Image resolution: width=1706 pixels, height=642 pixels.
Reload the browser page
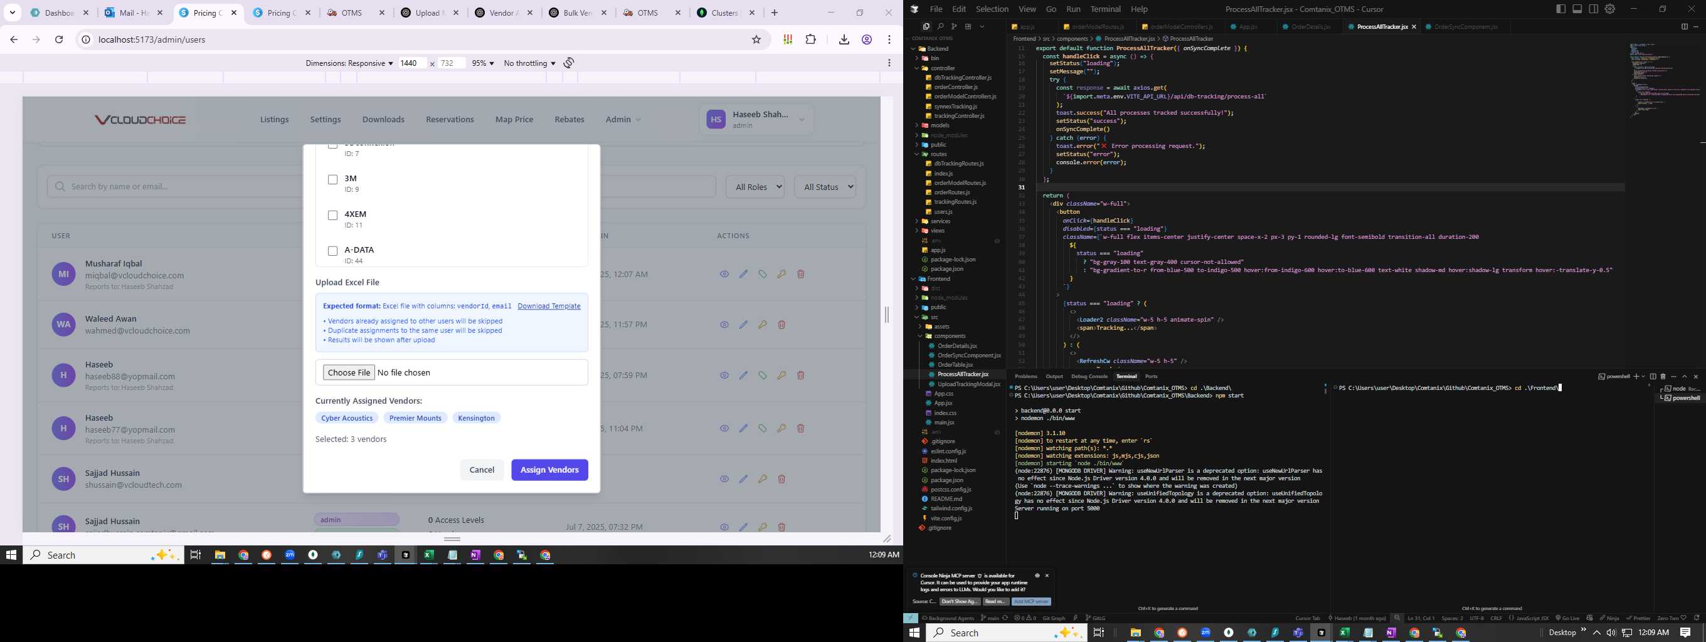59,39
